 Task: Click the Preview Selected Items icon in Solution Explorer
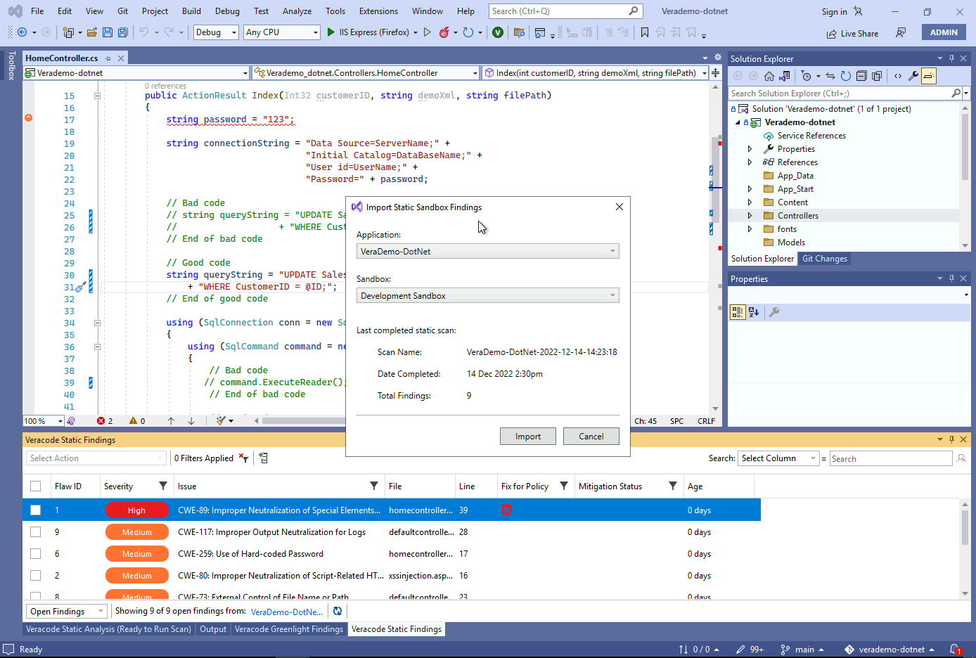point(929,76)
